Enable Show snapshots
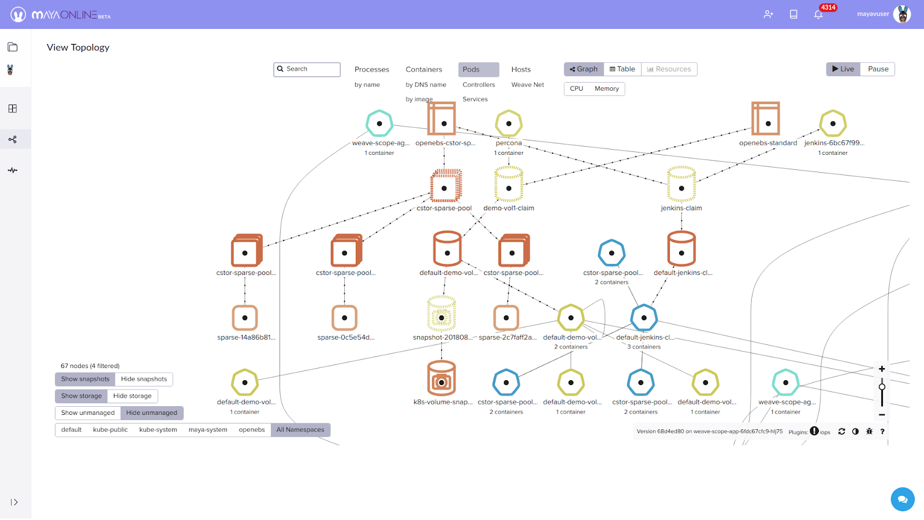 (85, 380)
